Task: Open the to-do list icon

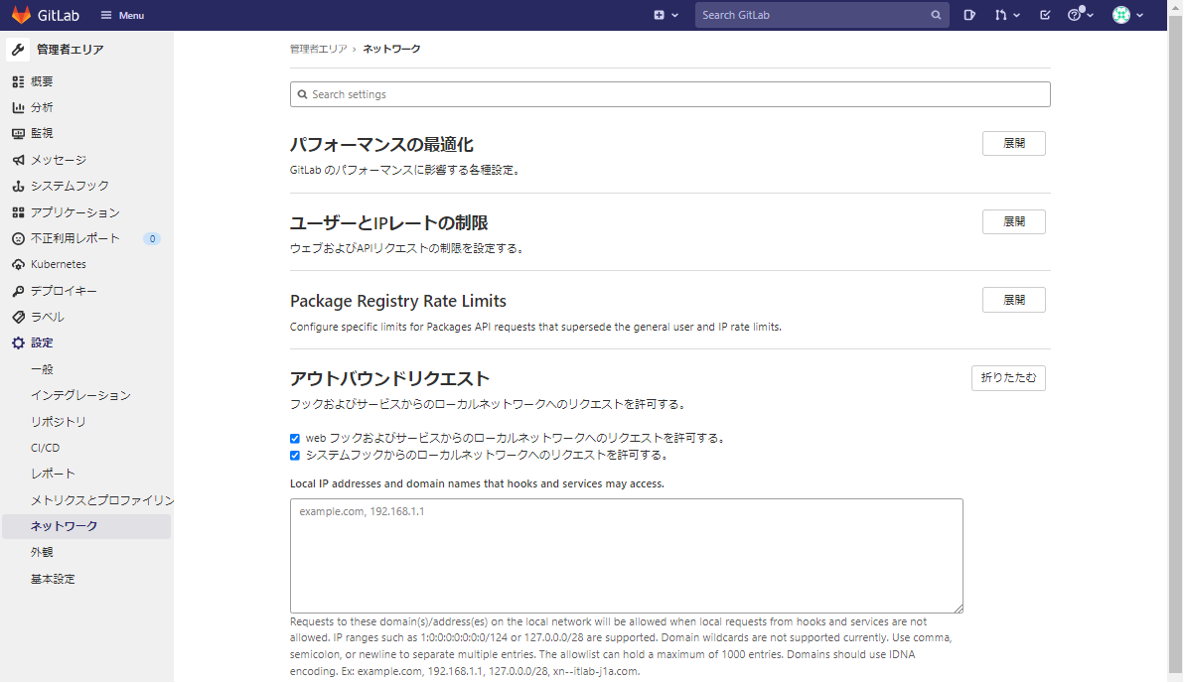Action: (x=1045, y=15)
